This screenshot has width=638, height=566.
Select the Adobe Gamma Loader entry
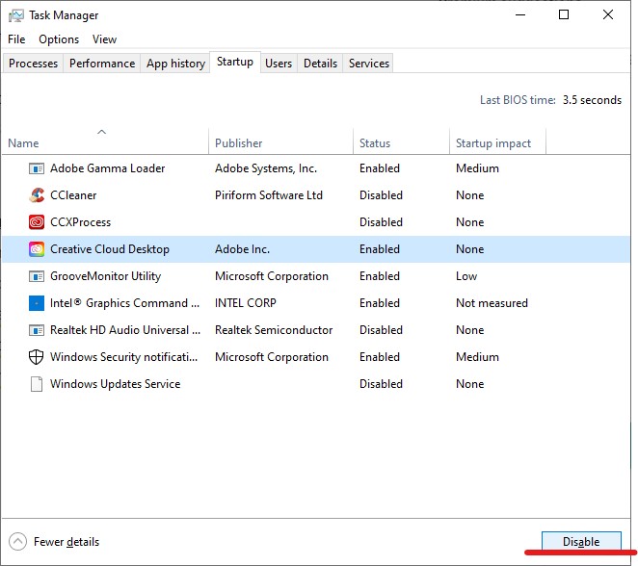click(316, 168)
